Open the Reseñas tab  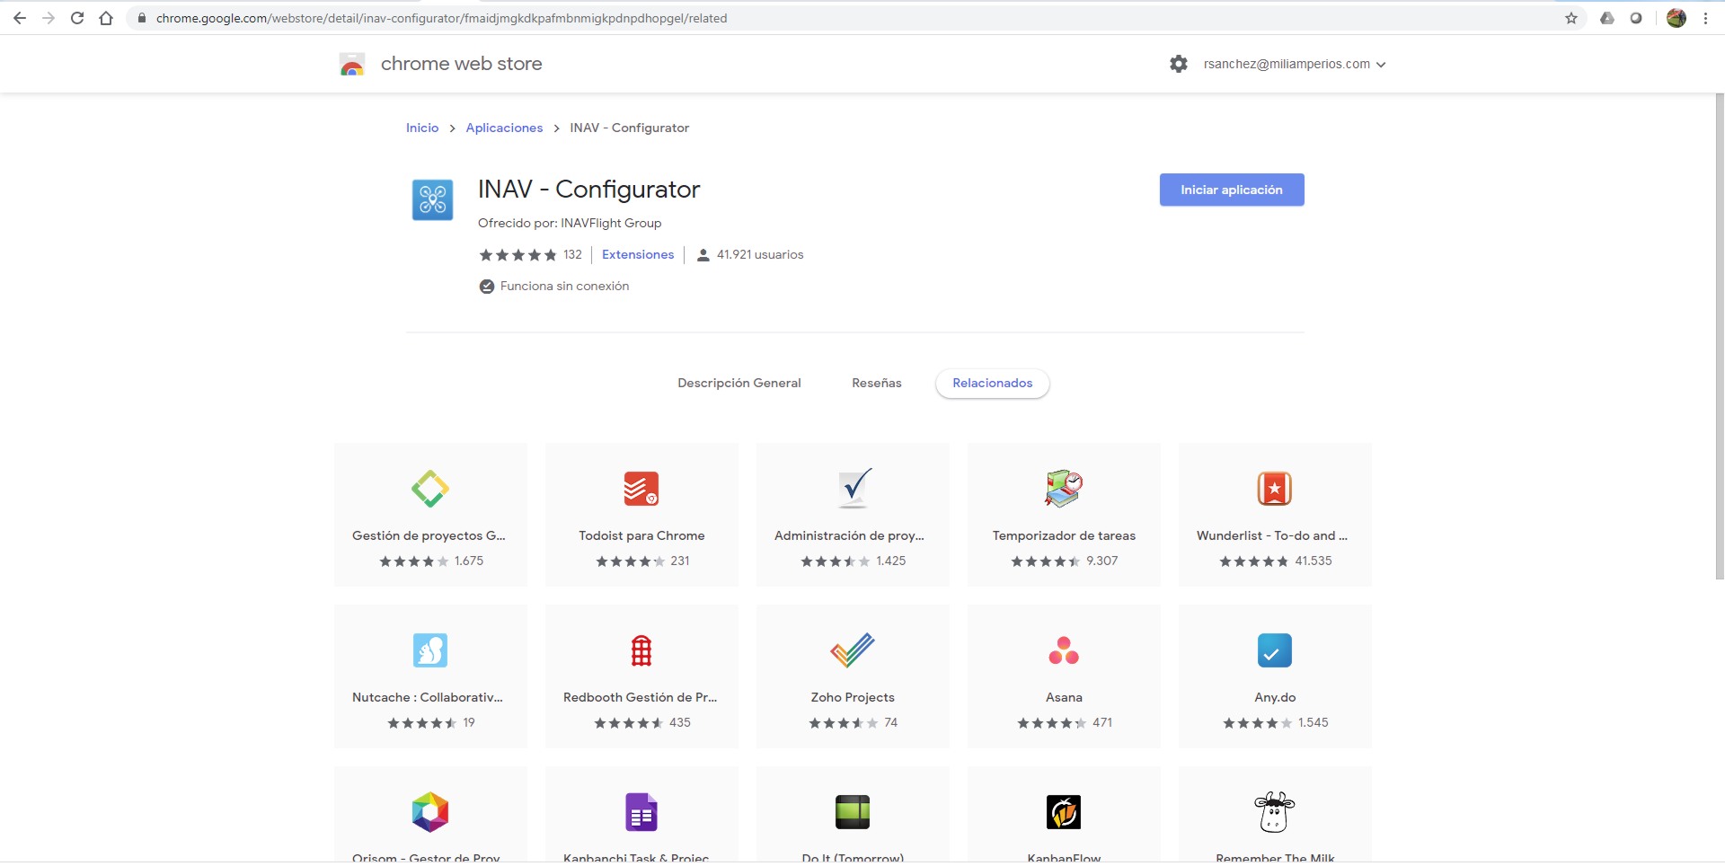coord(876,383)
